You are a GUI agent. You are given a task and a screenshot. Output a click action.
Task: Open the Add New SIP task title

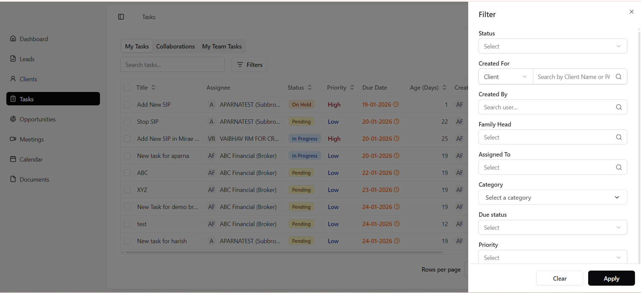point(154,104)
